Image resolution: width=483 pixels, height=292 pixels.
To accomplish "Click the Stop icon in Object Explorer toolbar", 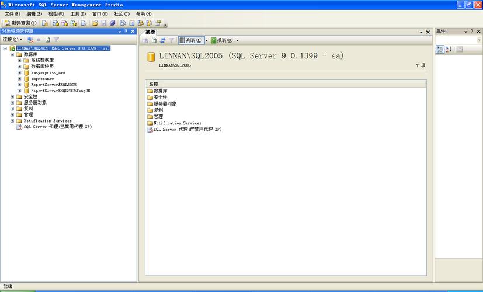I will click(x=39, y=40).
